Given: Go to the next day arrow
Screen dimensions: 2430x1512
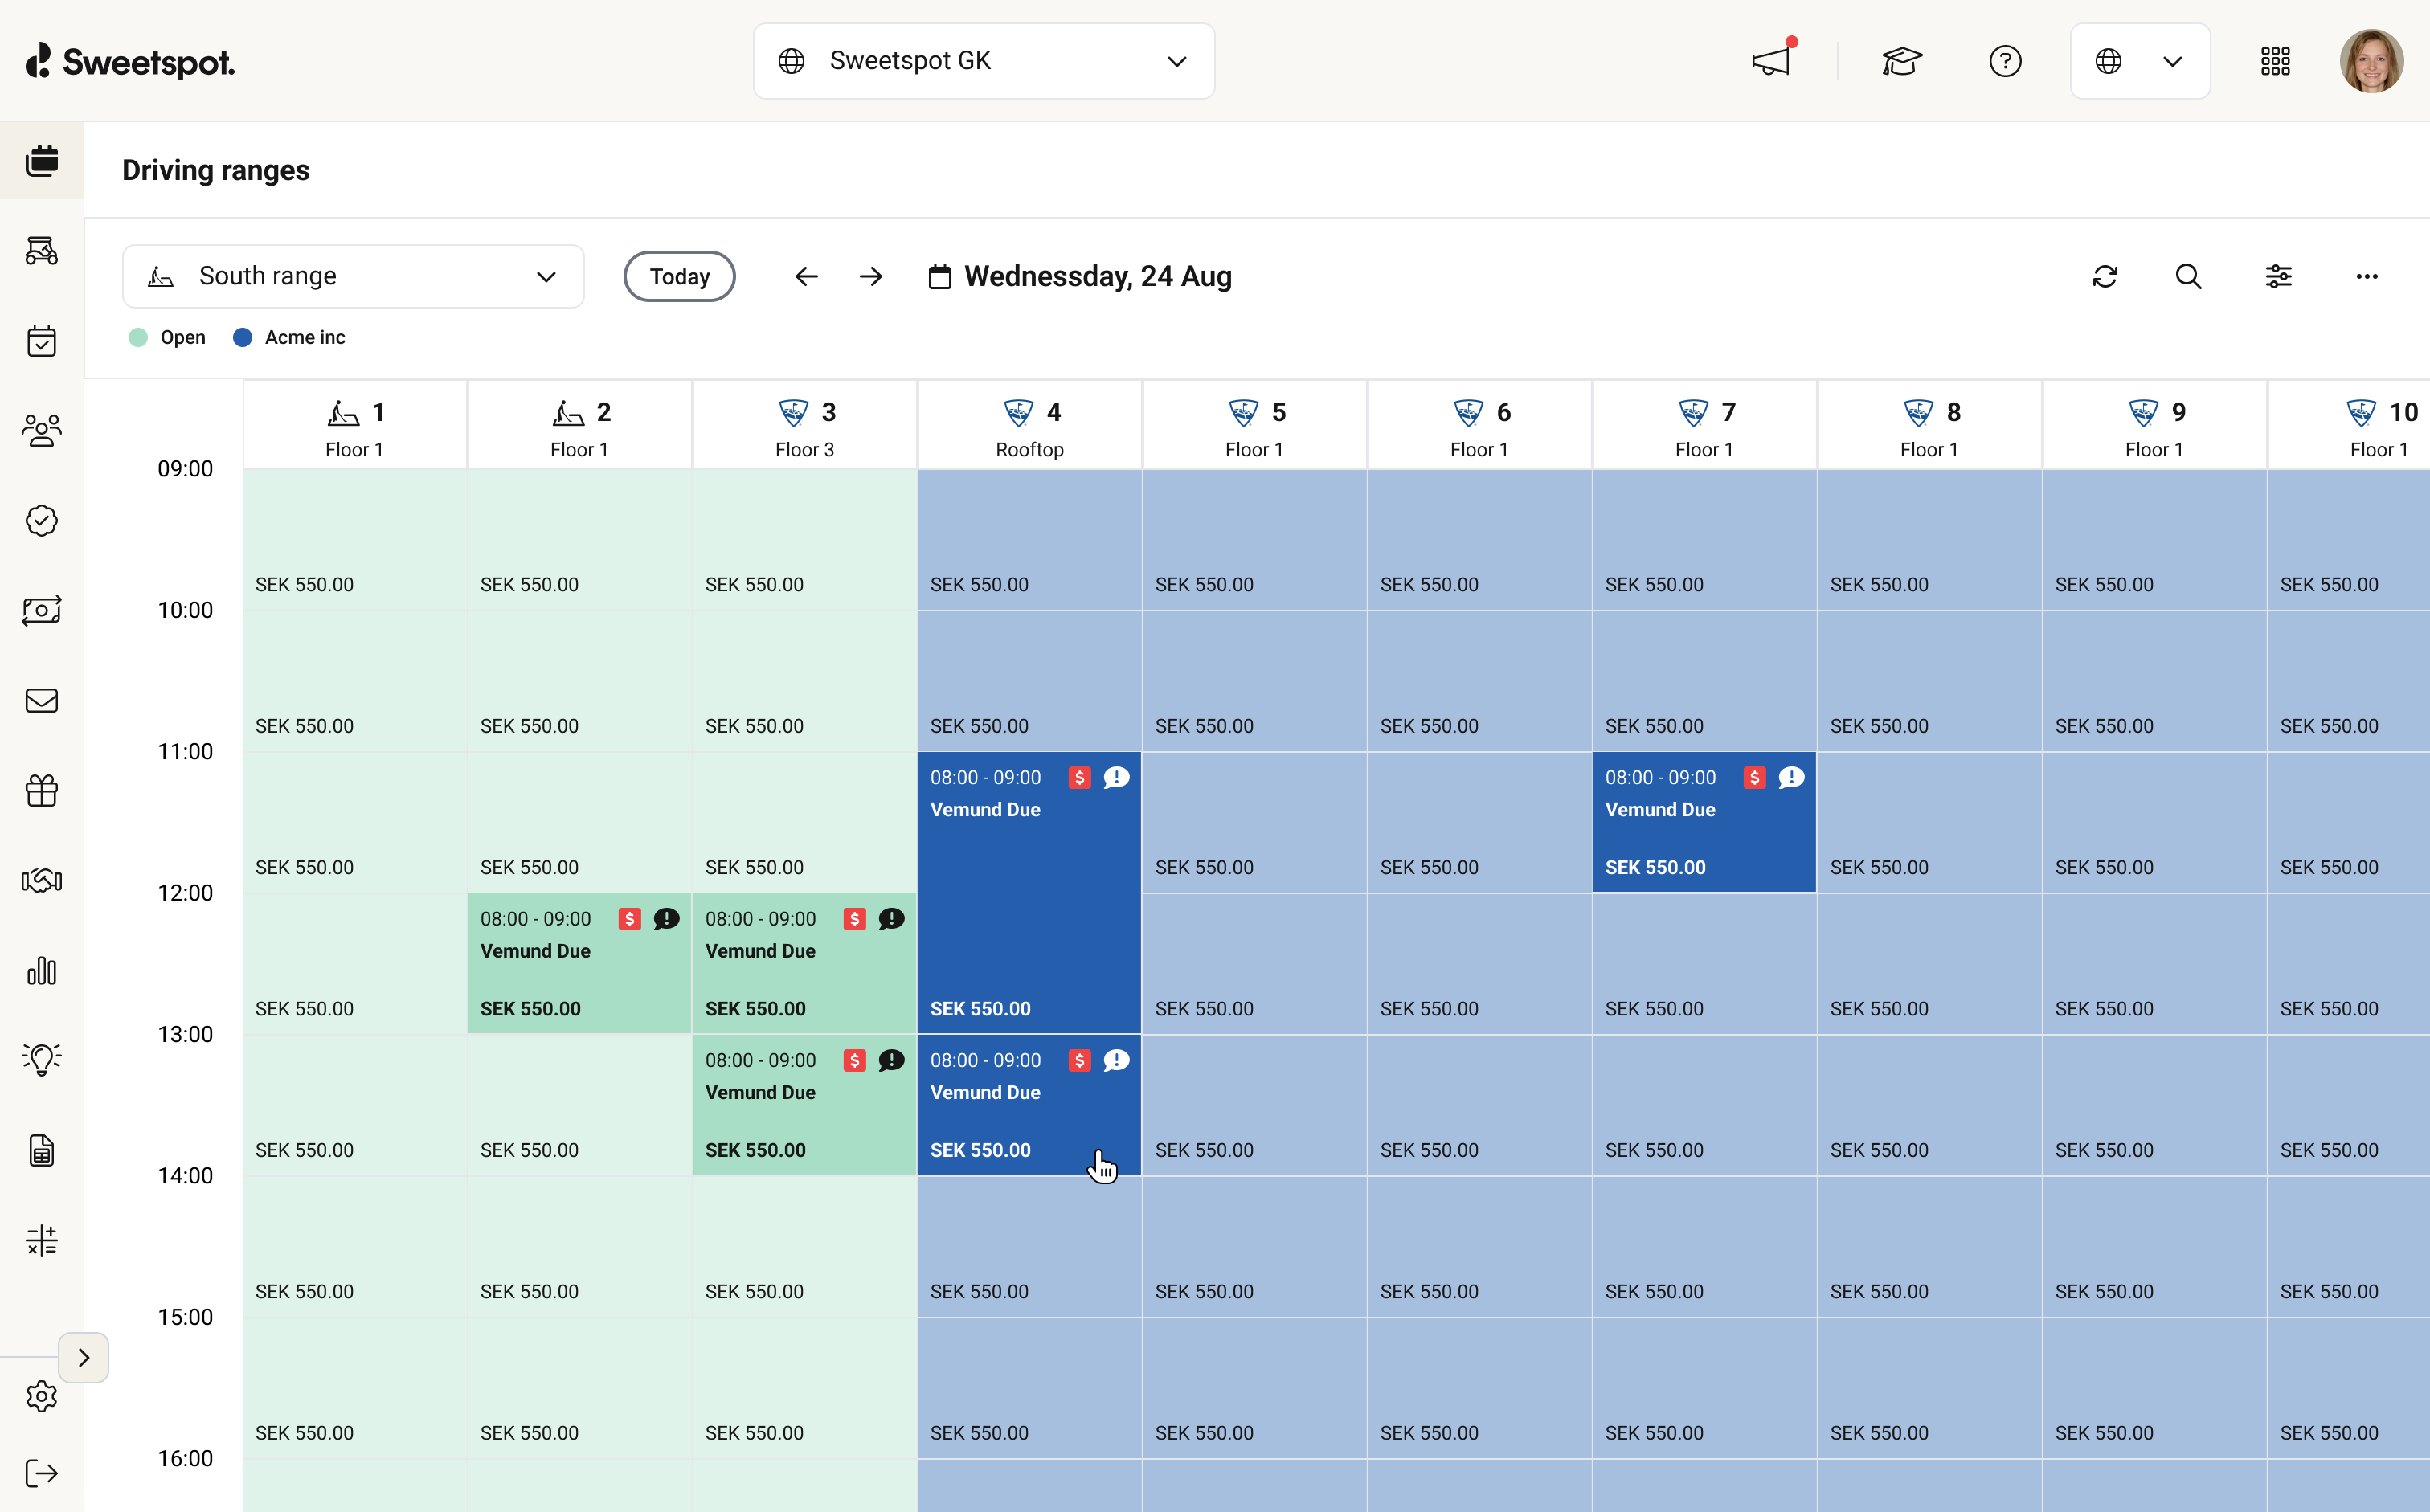Looking at the screenshot, I should point(870,276).
